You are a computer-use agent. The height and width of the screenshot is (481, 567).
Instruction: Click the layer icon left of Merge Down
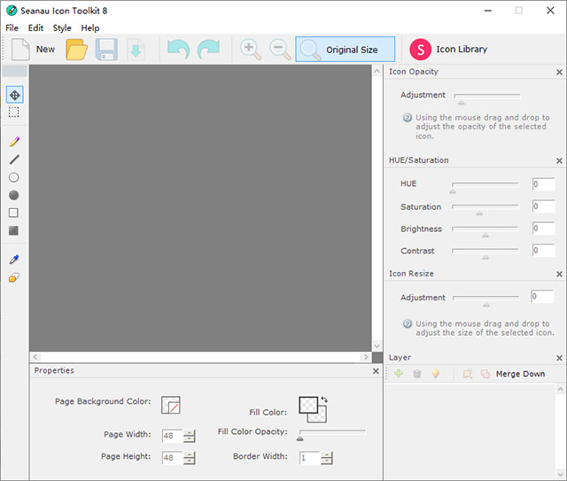(x=485, y=374)
